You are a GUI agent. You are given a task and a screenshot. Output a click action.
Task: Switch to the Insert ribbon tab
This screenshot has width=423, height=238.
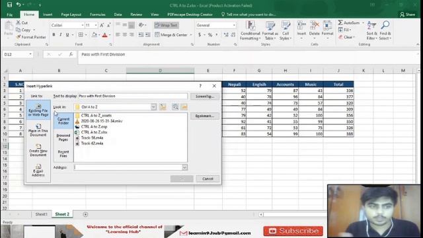tap(48, 15)
